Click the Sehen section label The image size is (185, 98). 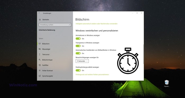[41, 38]
